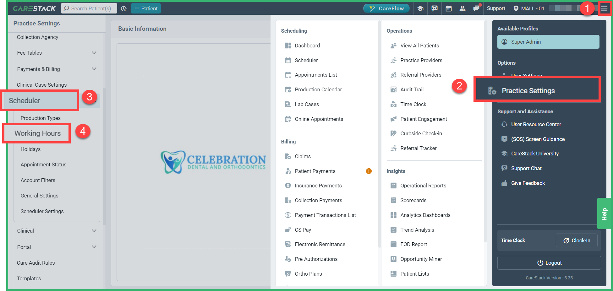The image size is (613, 291).
Task: Select View All Patients under Operations
Action: coord(420,46)
